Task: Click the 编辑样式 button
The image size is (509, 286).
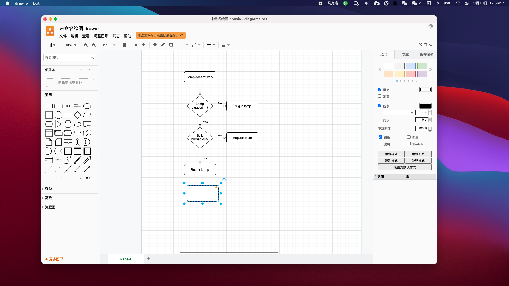Action: (391, 154)
